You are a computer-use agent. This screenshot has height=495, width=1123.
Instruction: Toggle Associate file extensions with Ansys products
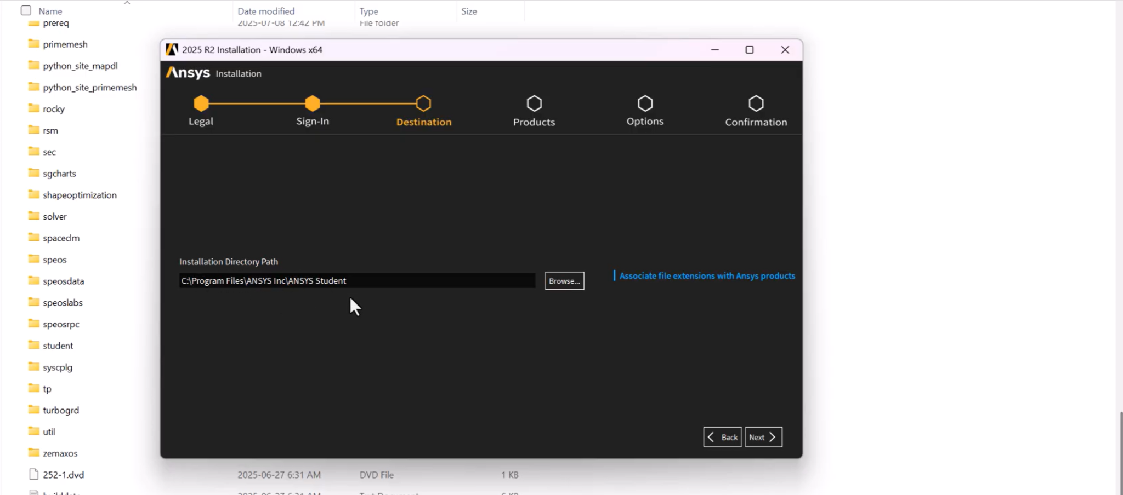pyautogui.click(x=706, y=276)
